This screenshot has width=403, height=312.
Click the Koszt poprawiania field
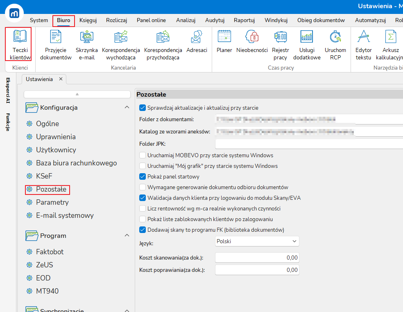(257, 270)
